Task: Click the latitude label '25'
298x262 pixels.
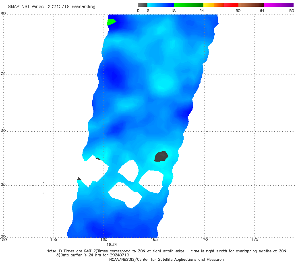Action: point(3,185)
